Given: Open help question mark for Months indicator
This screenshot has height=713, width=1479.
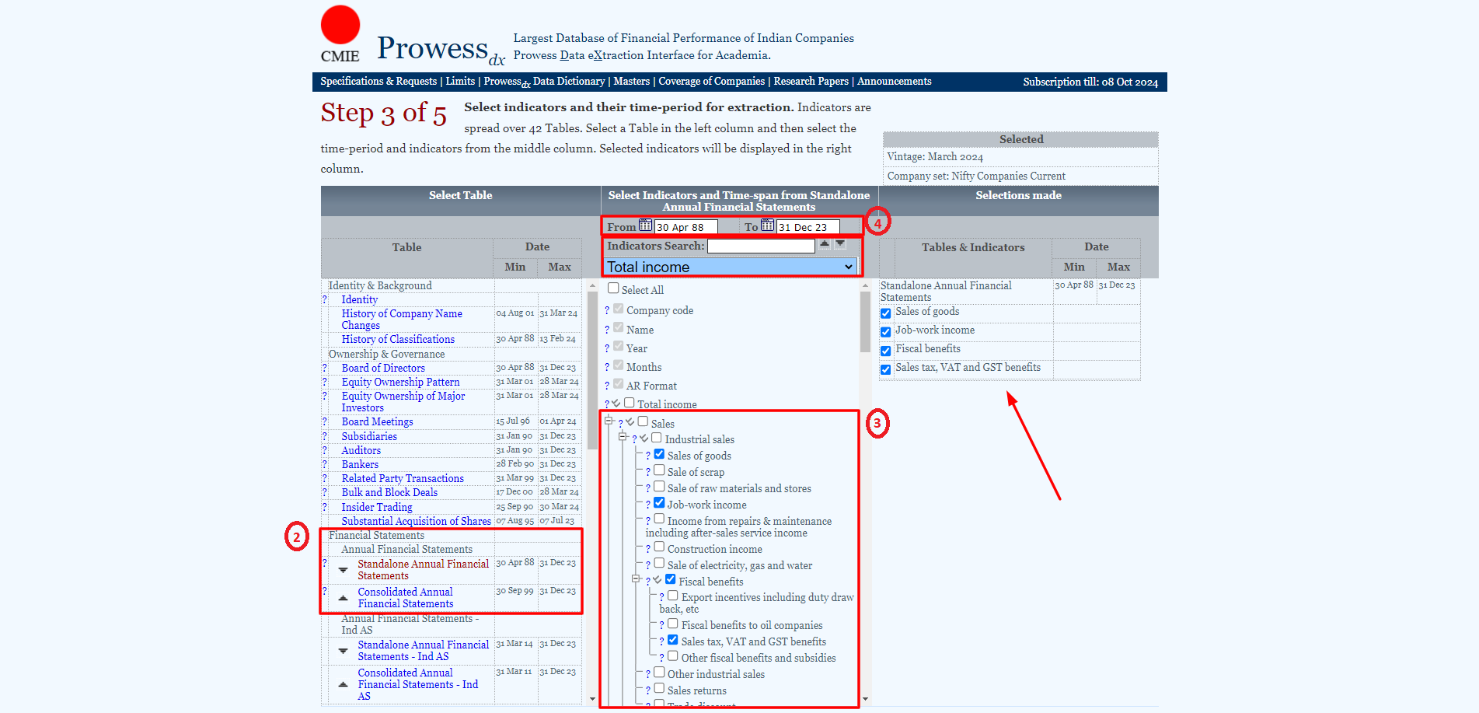Looking at the screenshot, I should [607, 368].
